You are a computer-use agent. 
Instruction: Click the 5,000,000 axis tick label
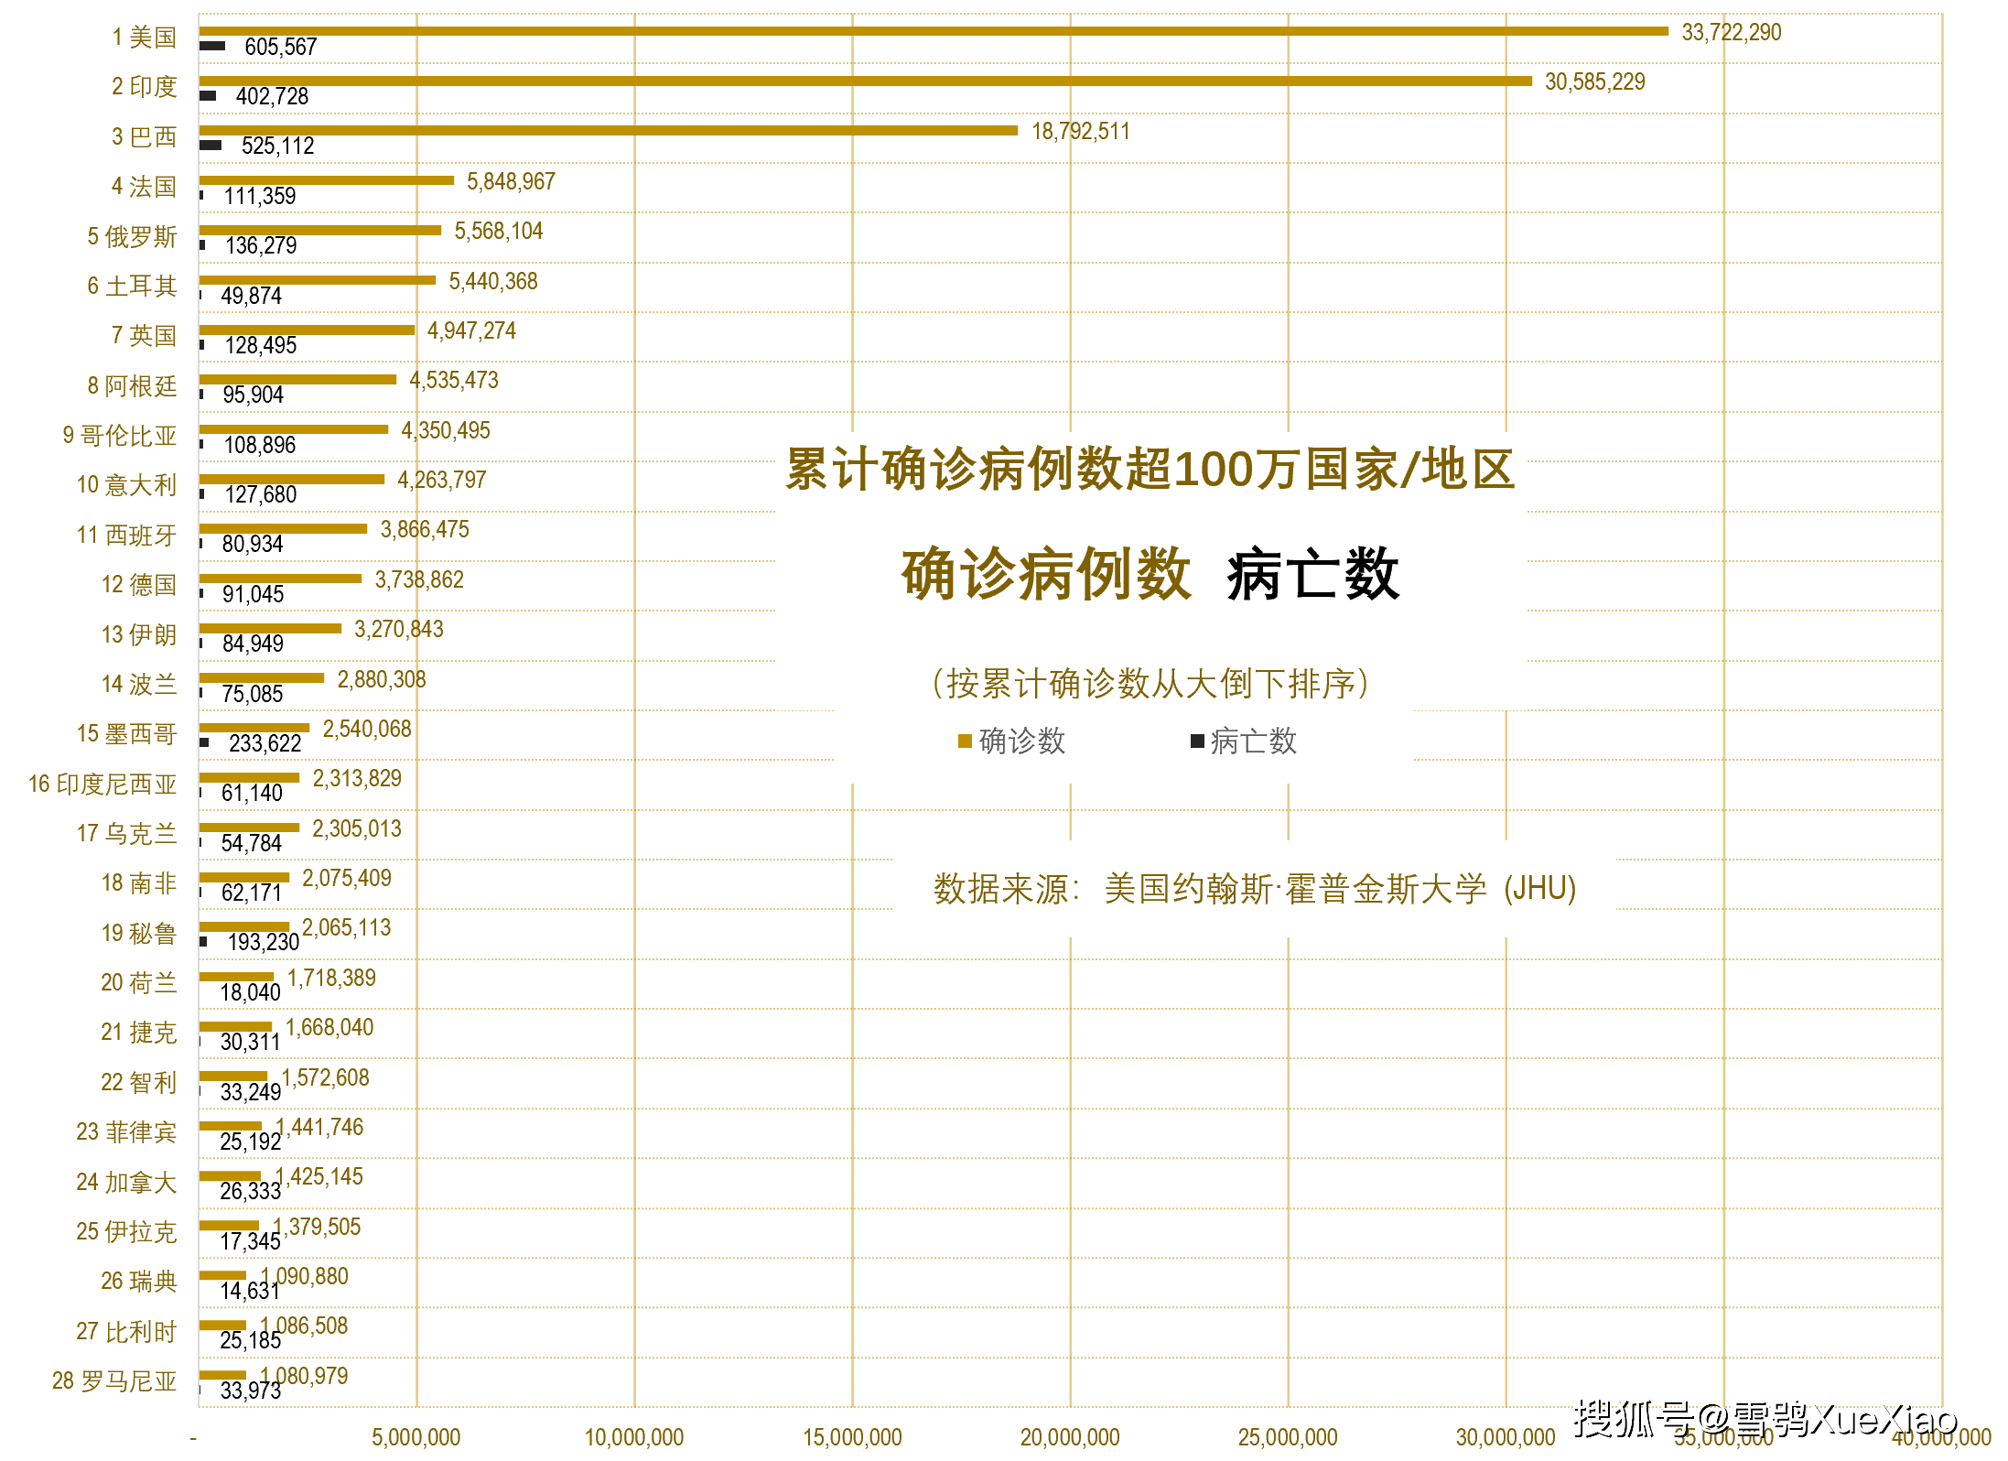[416, 1437]
